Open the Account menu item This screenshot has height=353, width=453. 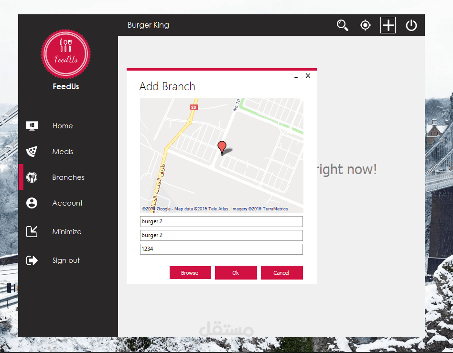pyautogui.click(x=67, y=203)
